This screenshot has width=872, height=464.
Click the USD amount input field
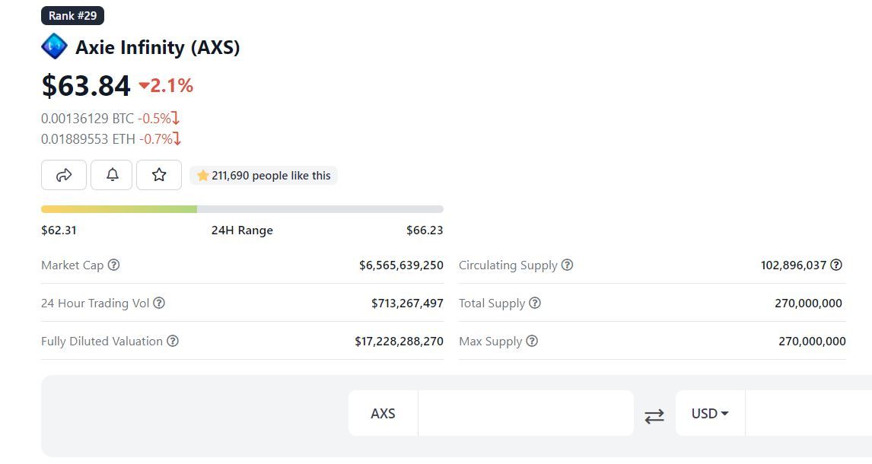[x=808, y=414]
